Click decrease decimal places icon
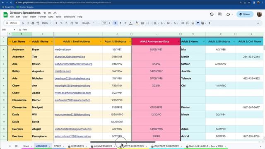 (x=66, y=23)
